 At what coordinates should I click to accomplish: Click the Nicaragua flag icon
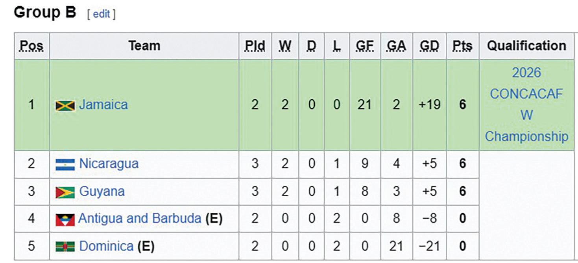pos(65,164)
